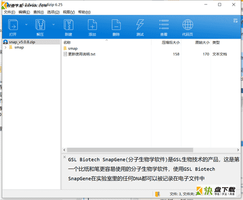
Task: Open the 编辑(E) menu
Action: point(24,12)
